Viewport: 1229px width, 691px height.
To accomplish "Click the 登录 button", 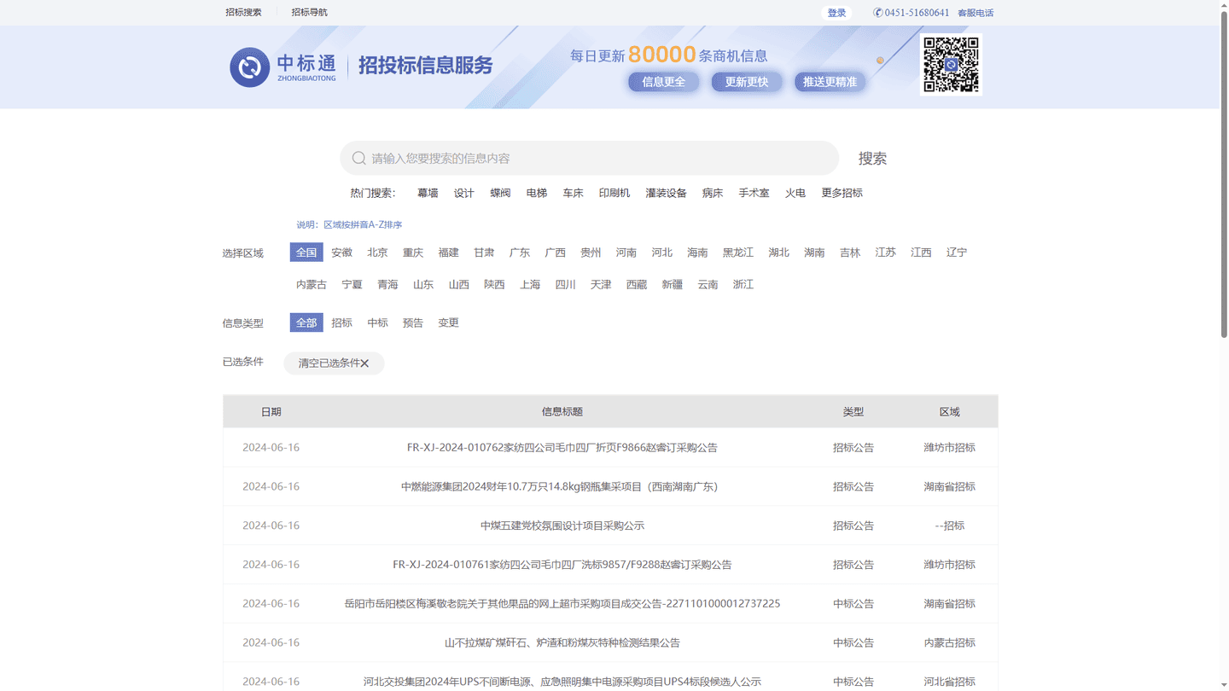I will click(x=836, y=13).
